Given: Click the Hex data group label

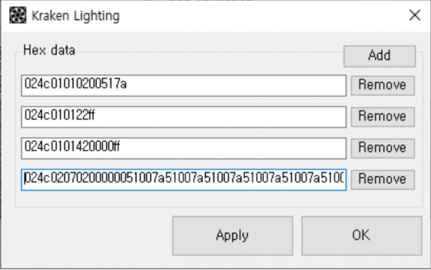Looking at the screenshot, I should pos(49,50).
